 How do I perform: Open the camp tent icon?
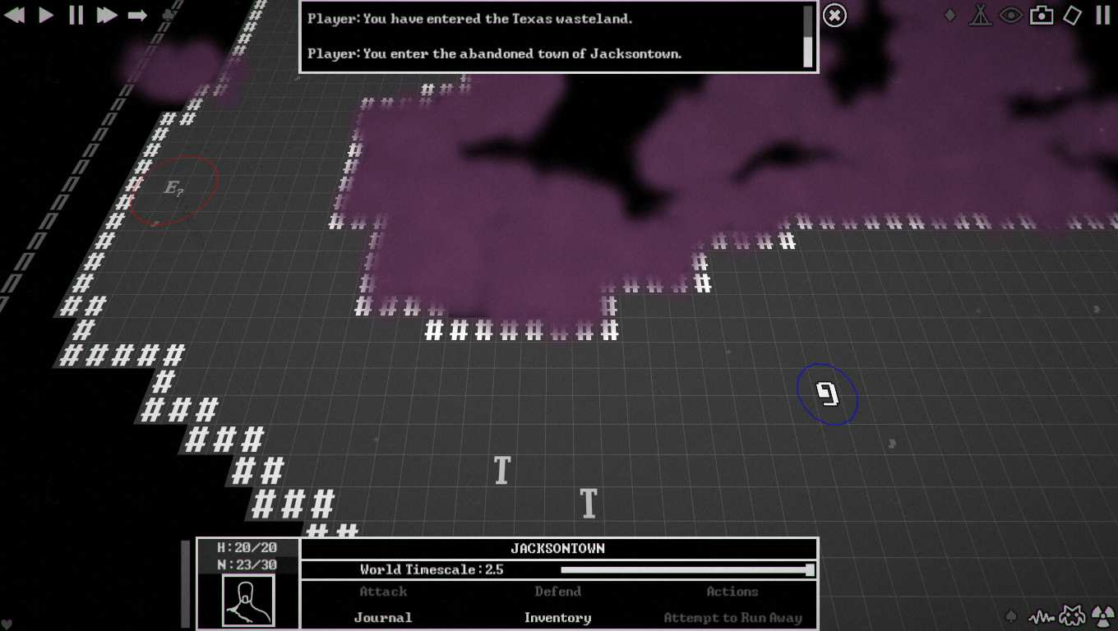pos(980,15)
